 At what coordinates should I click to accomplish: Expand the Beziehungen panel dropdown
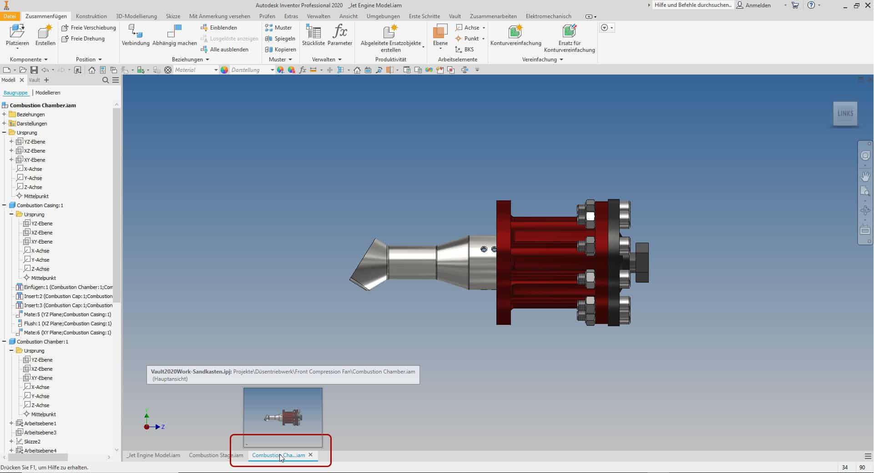pyautogui.click(x=191, y=60)
